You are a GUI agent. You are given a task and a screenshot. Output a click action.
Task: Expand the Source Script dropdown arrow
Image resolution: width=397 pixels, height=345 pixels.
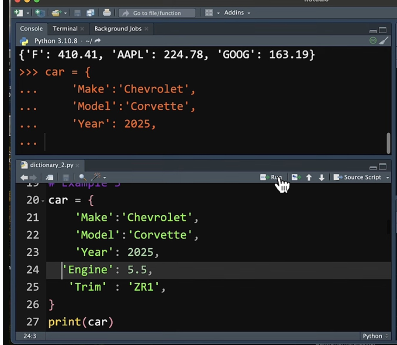388,178
